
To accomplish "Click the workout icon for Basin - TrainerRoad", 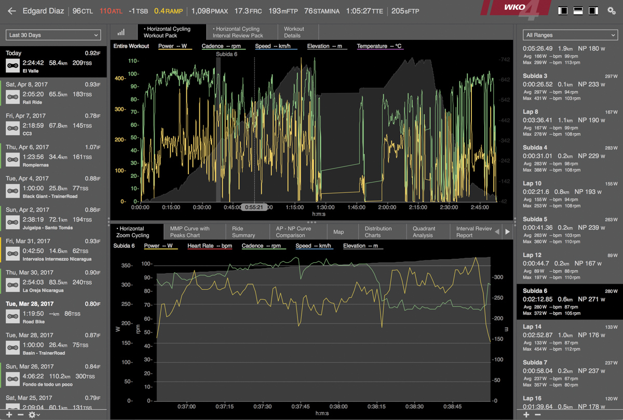I will [12, 347].
